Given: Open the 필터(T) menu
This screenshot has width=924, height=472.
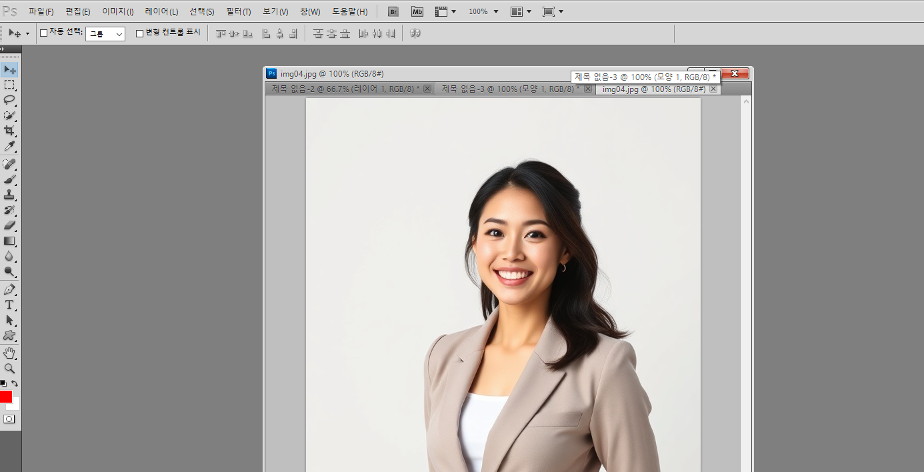Looking at the screenshot, I should point(238,12).
